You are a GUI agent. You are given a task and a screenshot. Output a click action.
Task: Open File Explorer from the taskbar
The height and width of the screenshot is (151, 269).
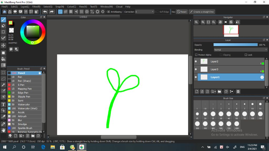(x=53, y=147)
